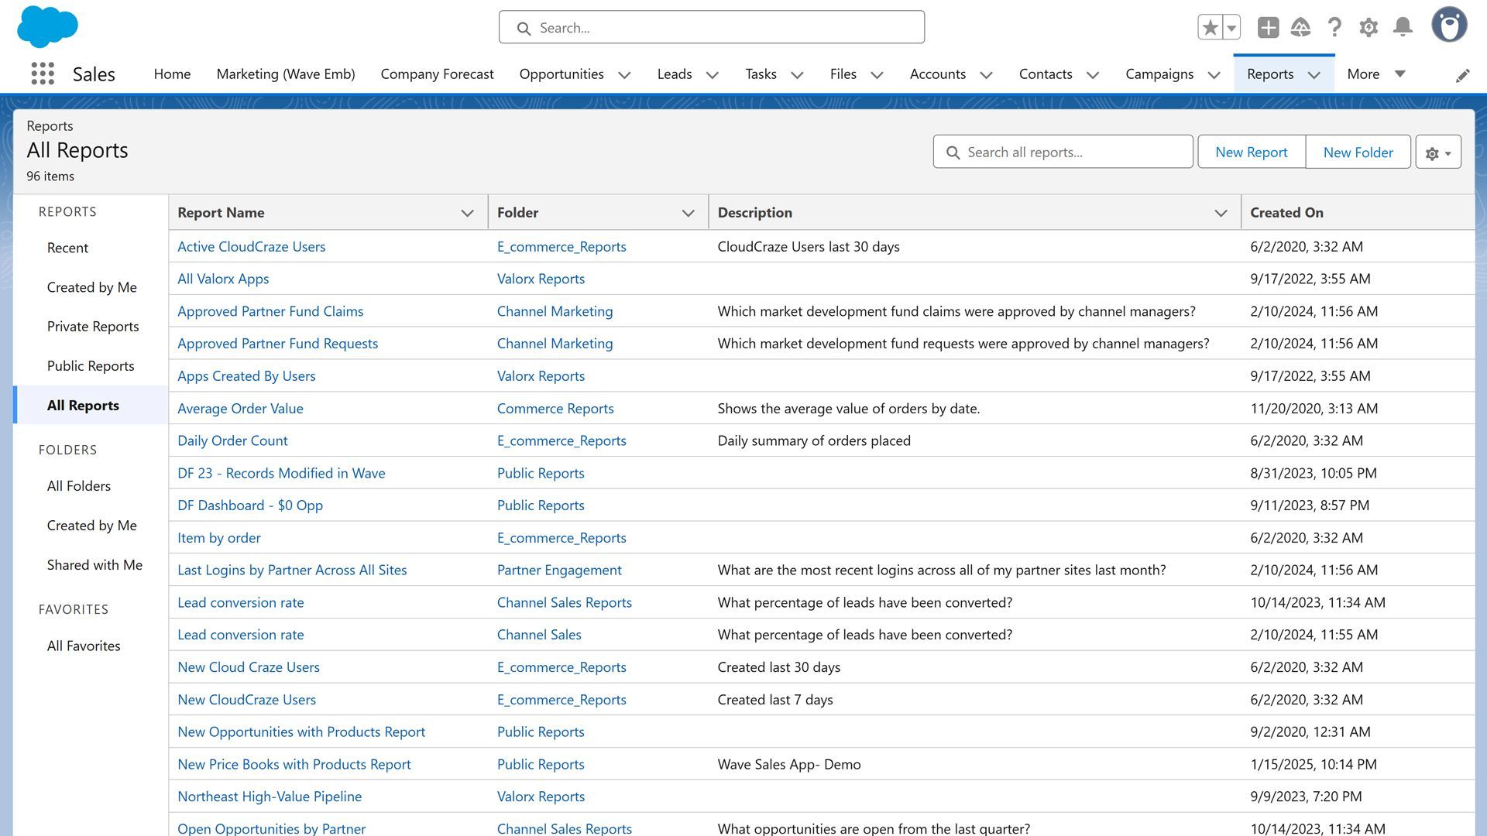Open the global actions plus icon
This screenshot has width=1487, height=836.
[1268, 26]
